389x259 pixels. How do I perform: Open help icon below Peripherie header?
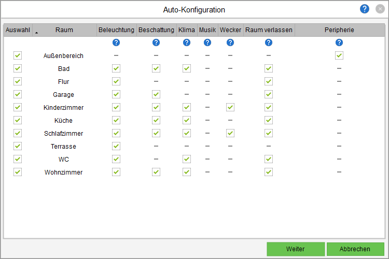(x=339, y=42)
